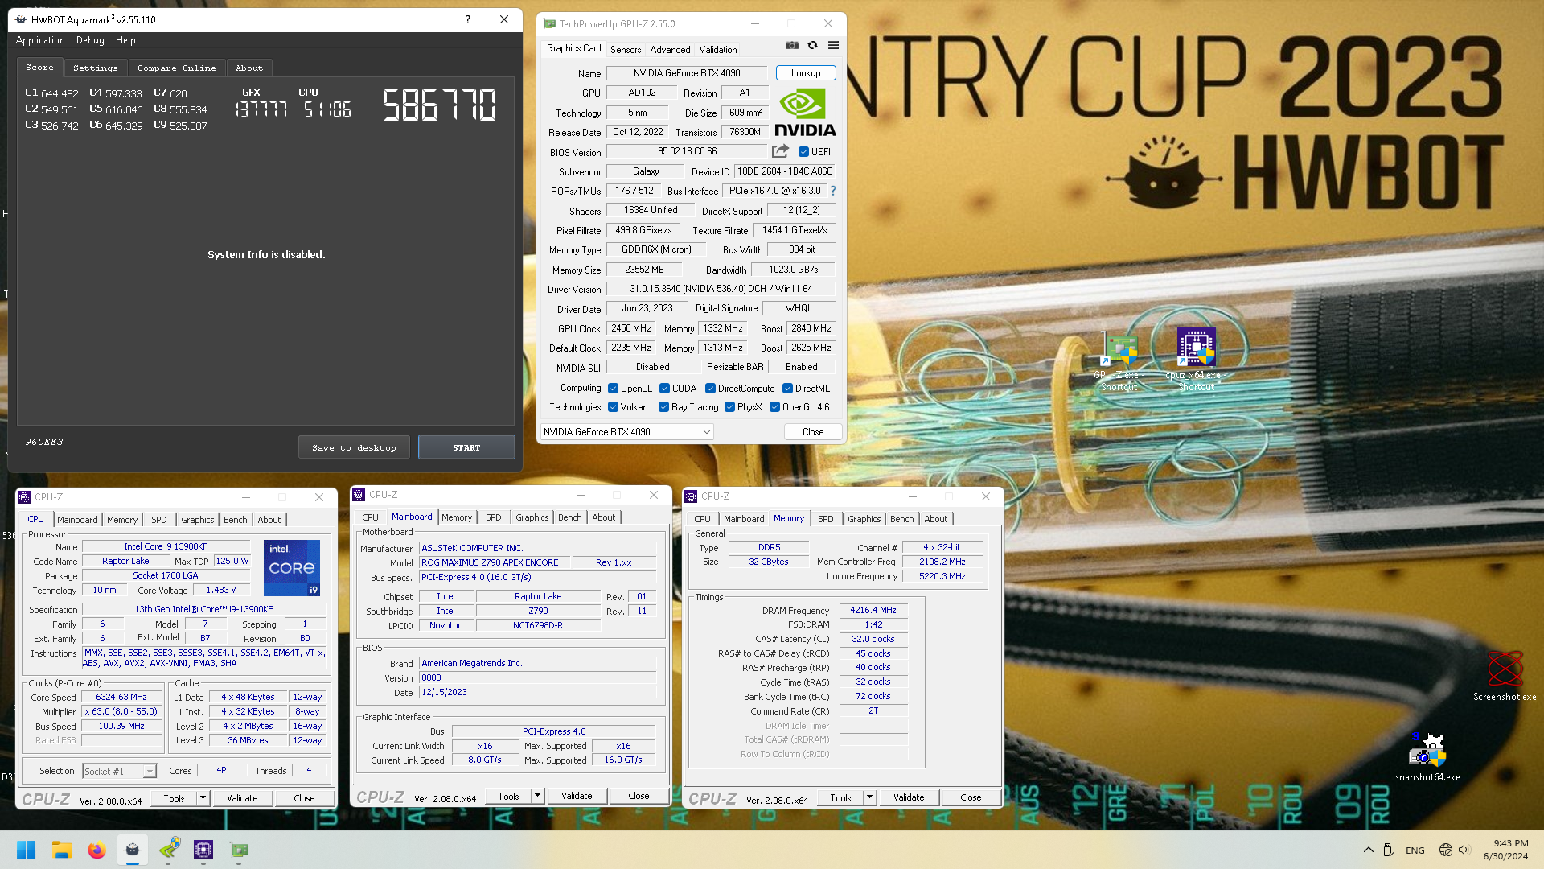Click Save to desktop button
This screenshot has height=869, width=1544.
354,447
